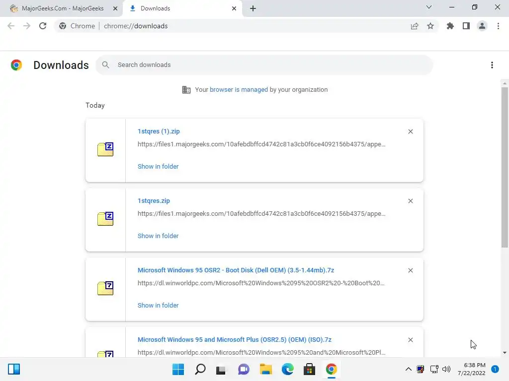The width and height of the screenshot is (509, 381).
Task: Show 1stqres.zip in folder
Action: 158,236
